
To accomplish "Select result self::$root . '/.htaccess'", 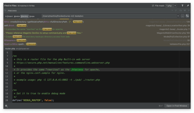I will pyautogui.click(x=97, y=26).
